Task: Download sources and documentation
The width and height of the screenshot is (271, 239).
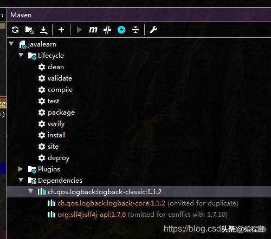Action: click(44, 30)
